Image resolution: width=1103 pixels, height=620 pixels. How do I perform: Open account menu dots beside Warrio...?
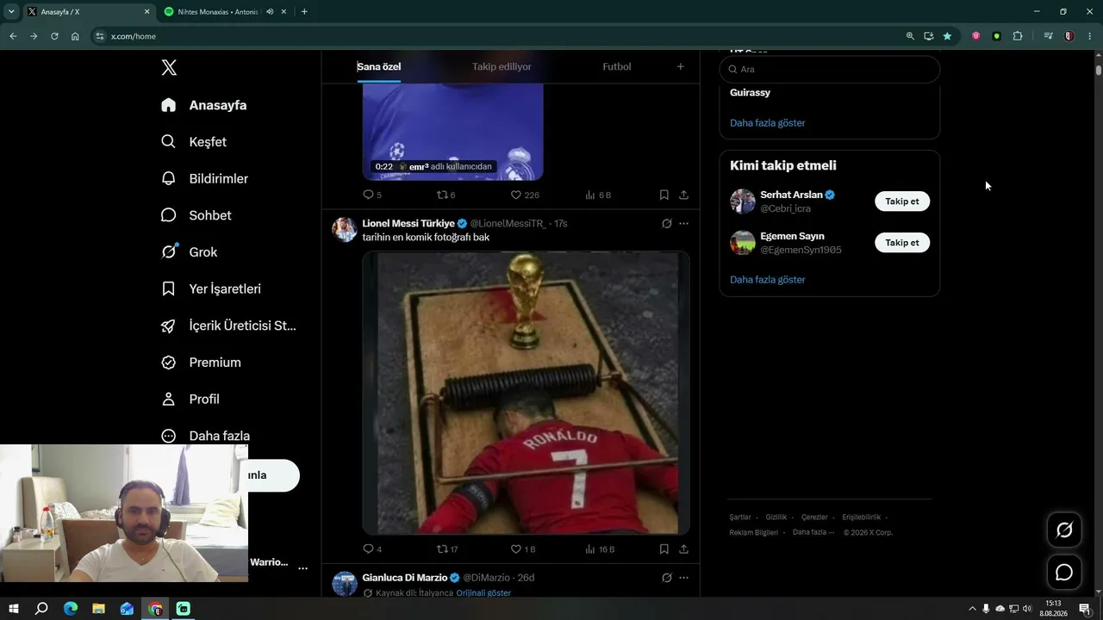(302, 568)
